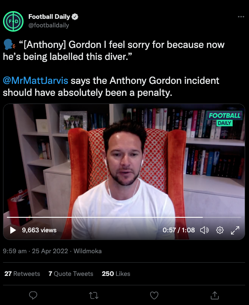Click the share upload icon

point(215,295)
